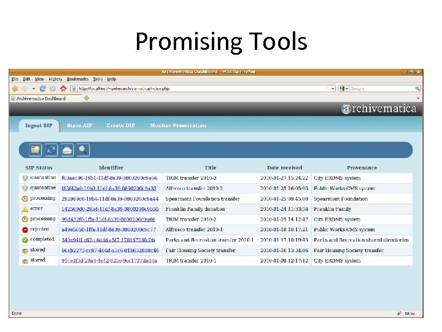
Task: Click clock icon for TRIM transfer 2010-2 row
Action: (25, 219)
